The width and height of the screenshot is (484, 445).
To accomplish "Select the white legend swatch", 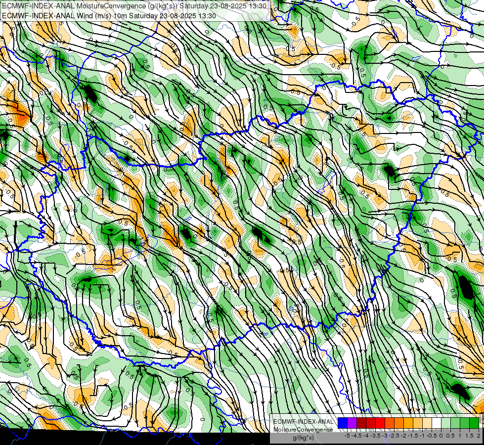I will click(x=437, y=423).
